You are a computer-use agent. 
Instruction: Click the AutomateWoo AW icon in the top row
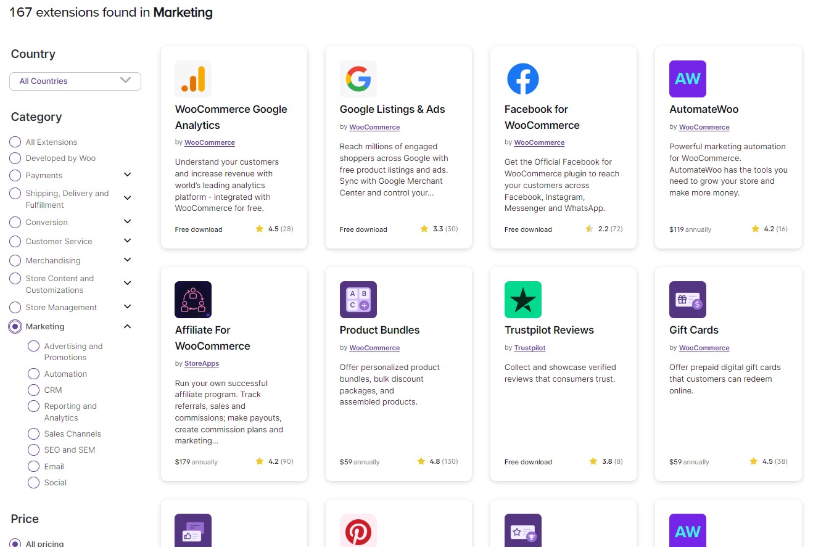coord(687,79)
